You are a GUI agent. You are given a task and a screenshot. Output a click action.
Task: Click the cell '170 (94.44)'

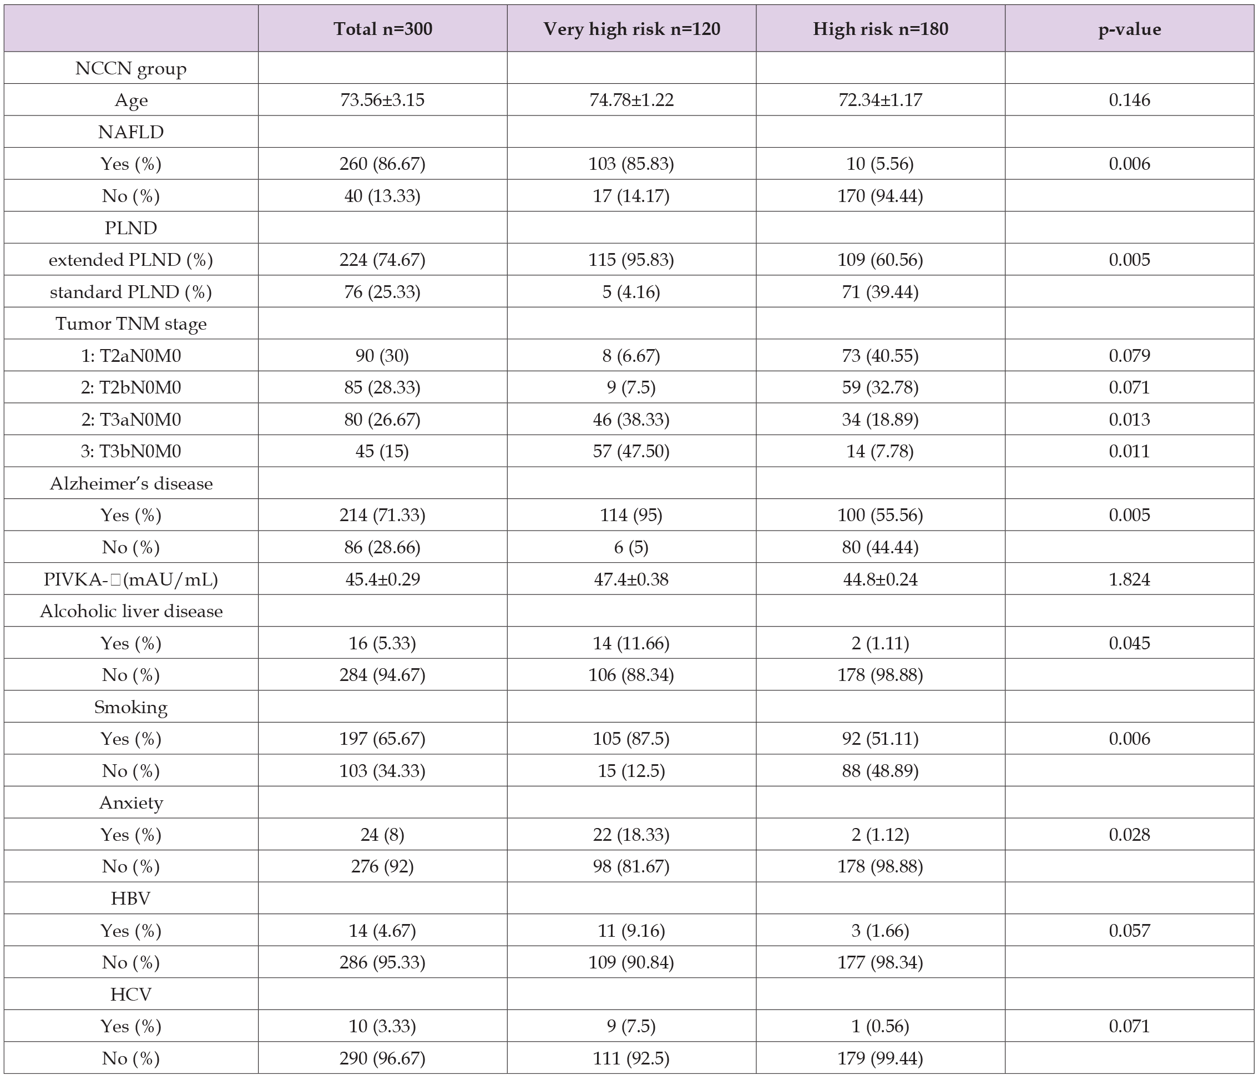881,196
